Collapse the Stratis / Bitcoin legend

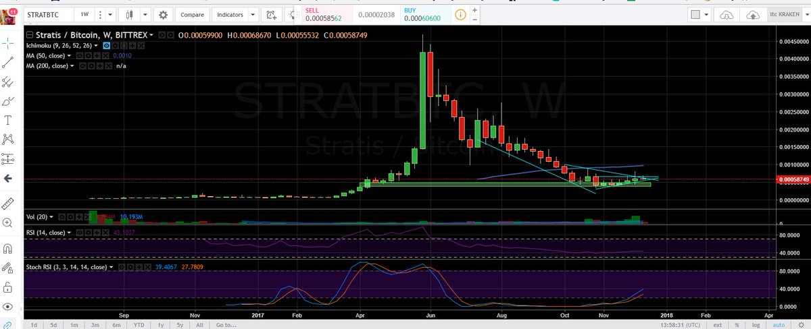pos(29,35)
